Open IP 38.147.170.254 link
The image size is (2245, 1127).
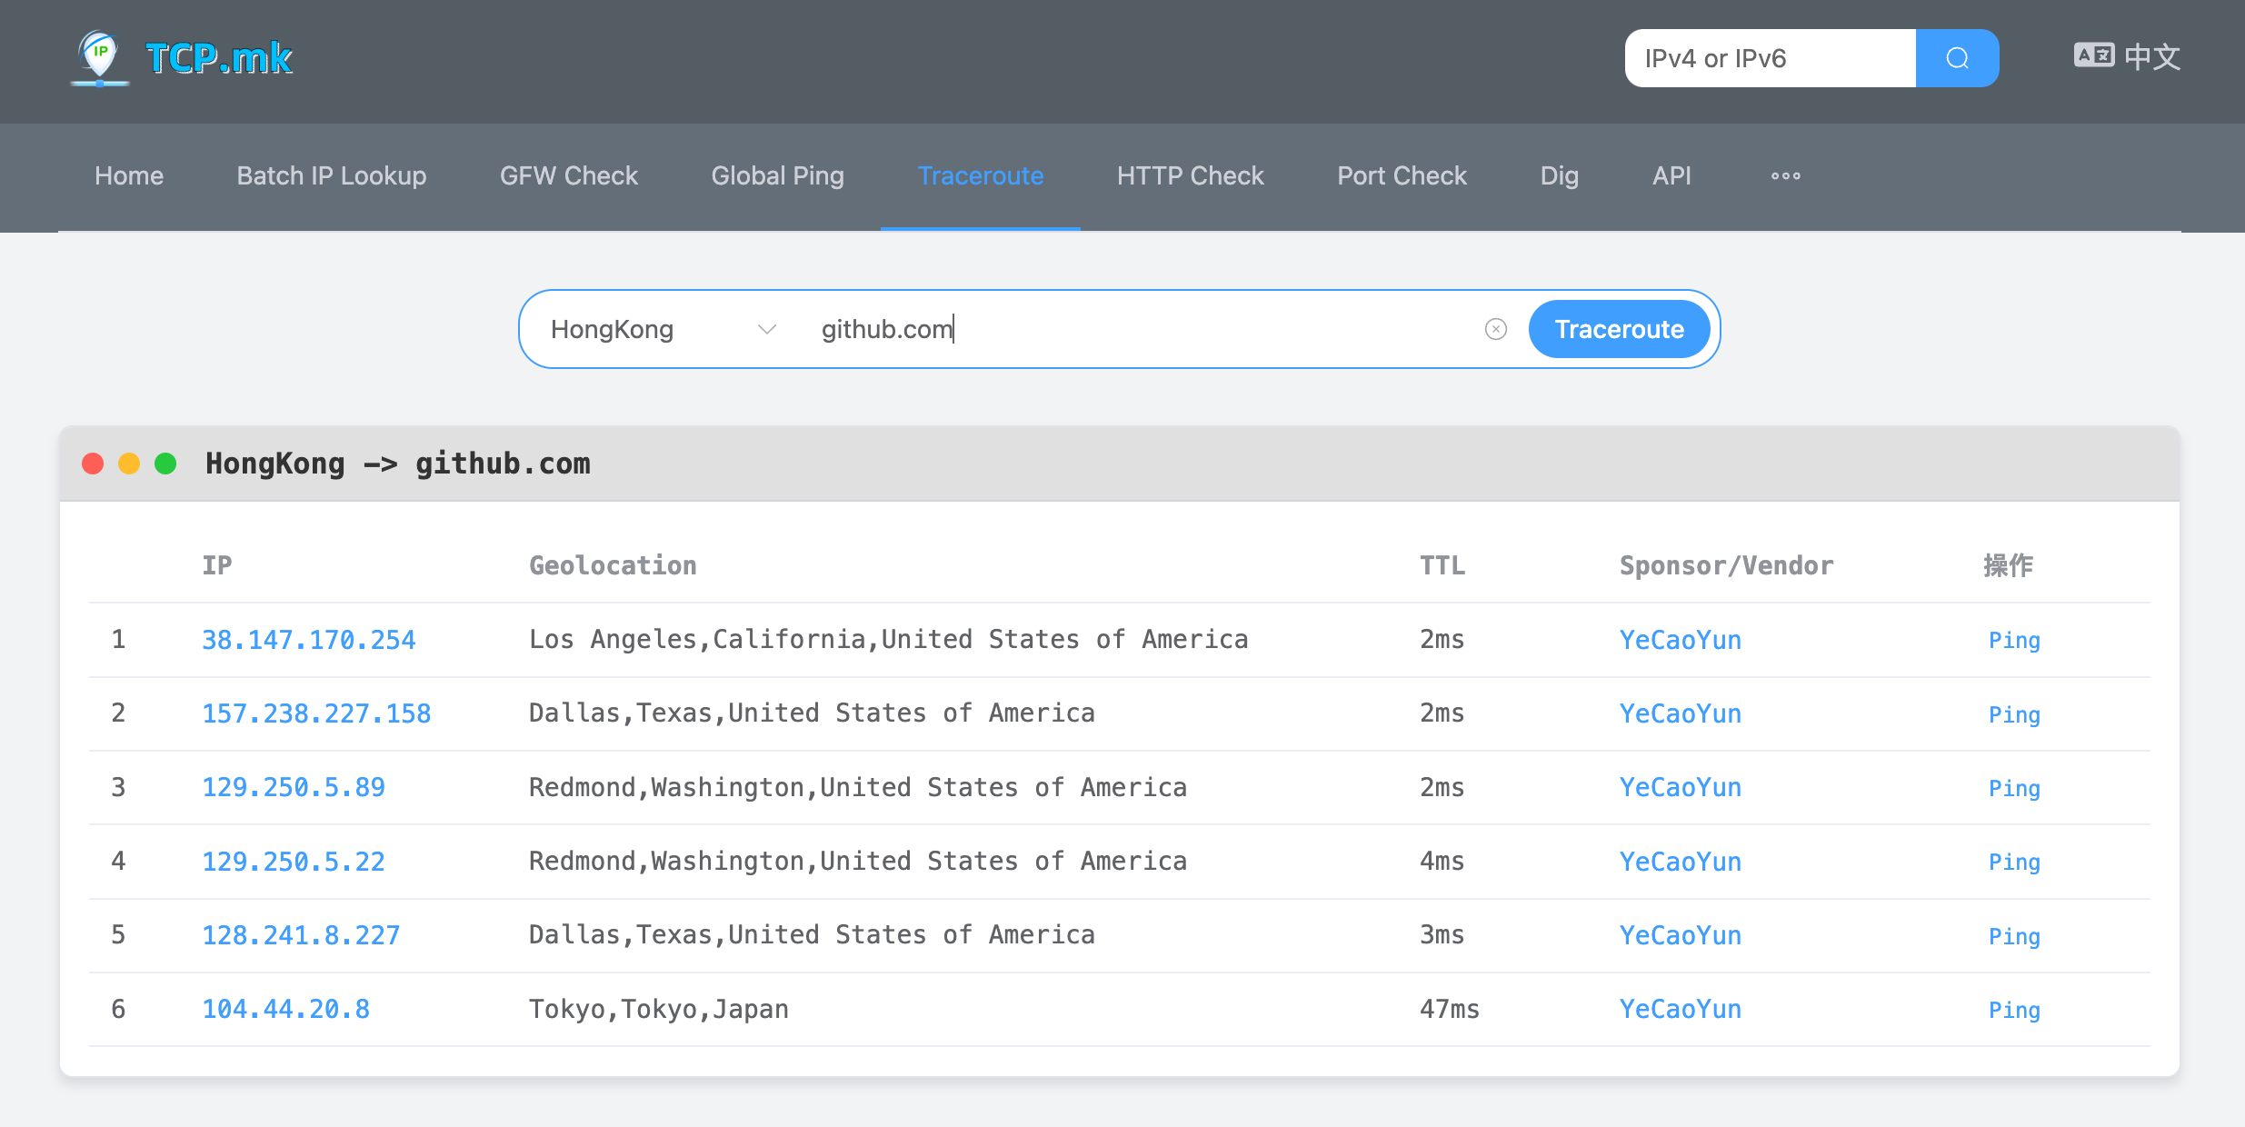pyautogui.click(x=309, y=640)
